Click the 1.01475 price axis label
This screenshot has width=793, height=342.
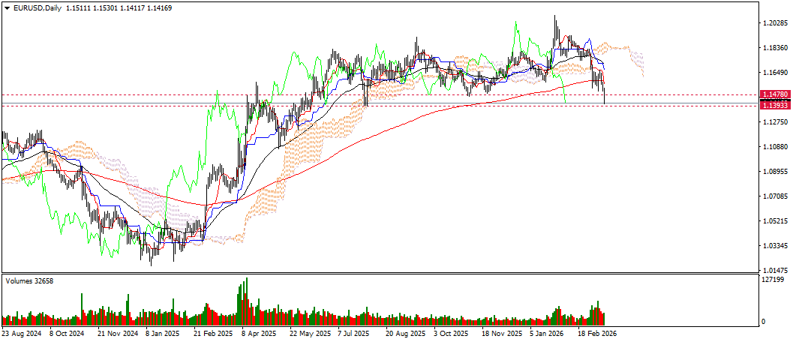coord(776,271)
